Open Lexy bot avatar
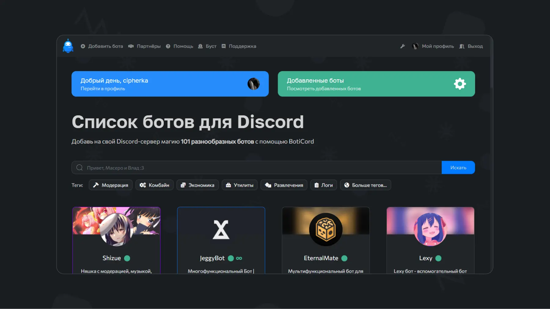The height and width of the screenshot is (309, 550). [430, 229]
